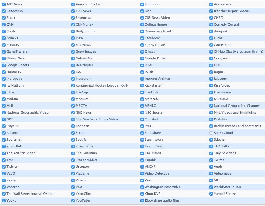Toggle the Twitch checkbox
The image size is (265, 206).
(211, 160)
